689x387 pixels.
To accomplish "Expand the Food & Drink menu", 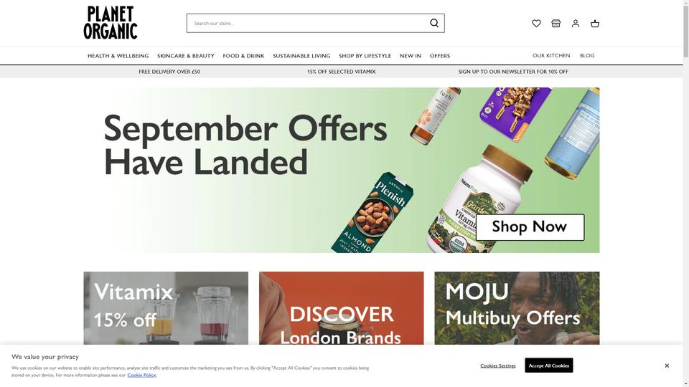I will click(243, 56).
